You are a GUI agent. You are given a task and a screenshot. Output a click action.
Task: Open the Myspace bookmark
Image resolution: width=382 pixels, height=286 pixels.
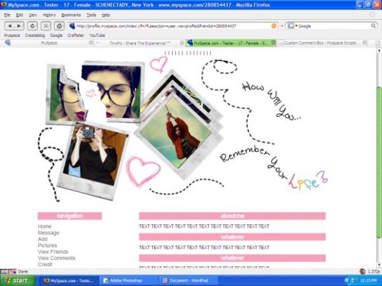(x=12, y=36)
